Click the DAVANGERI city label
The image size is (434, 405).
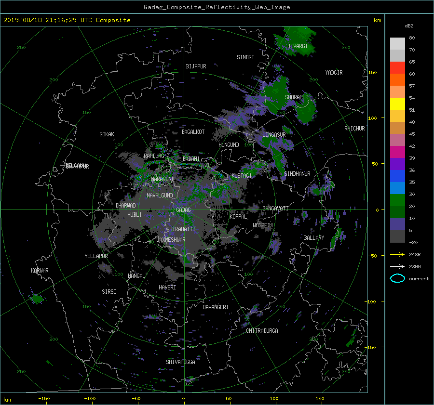(216, 307)
